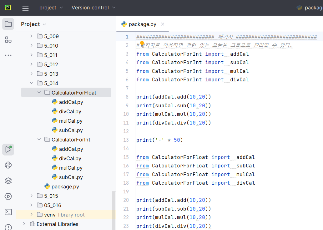The height and width of the screenshot is (230, 323).
Task: Show more tool windows ellipsis
Action: point(8,55)
